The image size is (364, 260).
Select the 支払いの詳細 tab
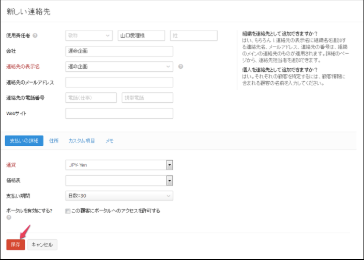point(24,141)
